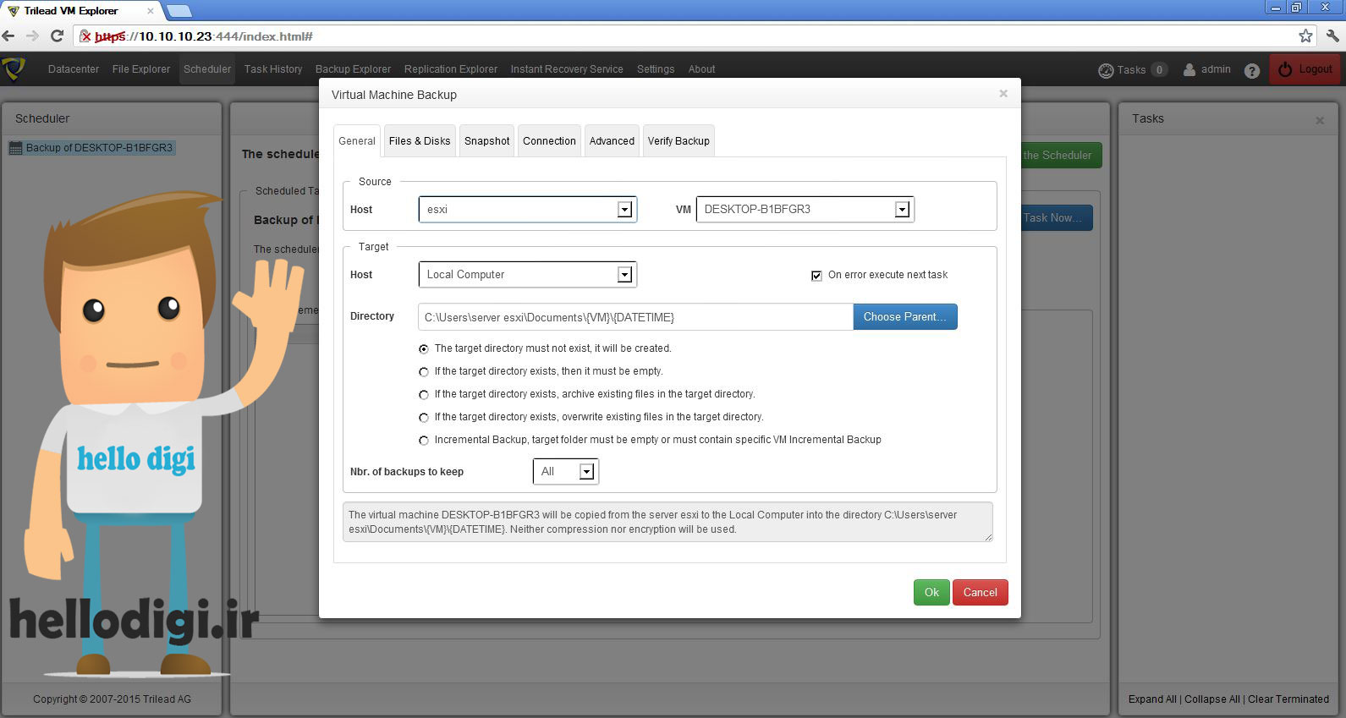Switch to the Files & Disks tab
This screenshot has width=1346, height=718.
[x=420, y=141]
